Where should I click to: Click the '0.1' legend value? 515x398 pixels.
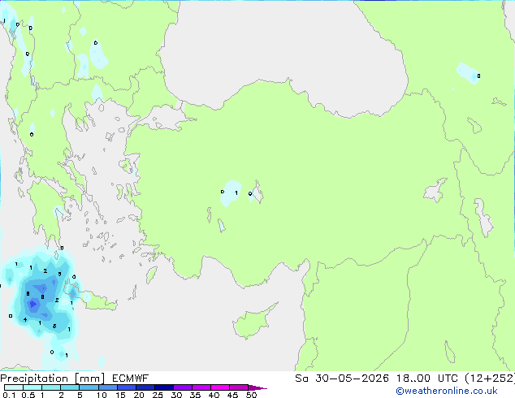click(x=10, y=395)
